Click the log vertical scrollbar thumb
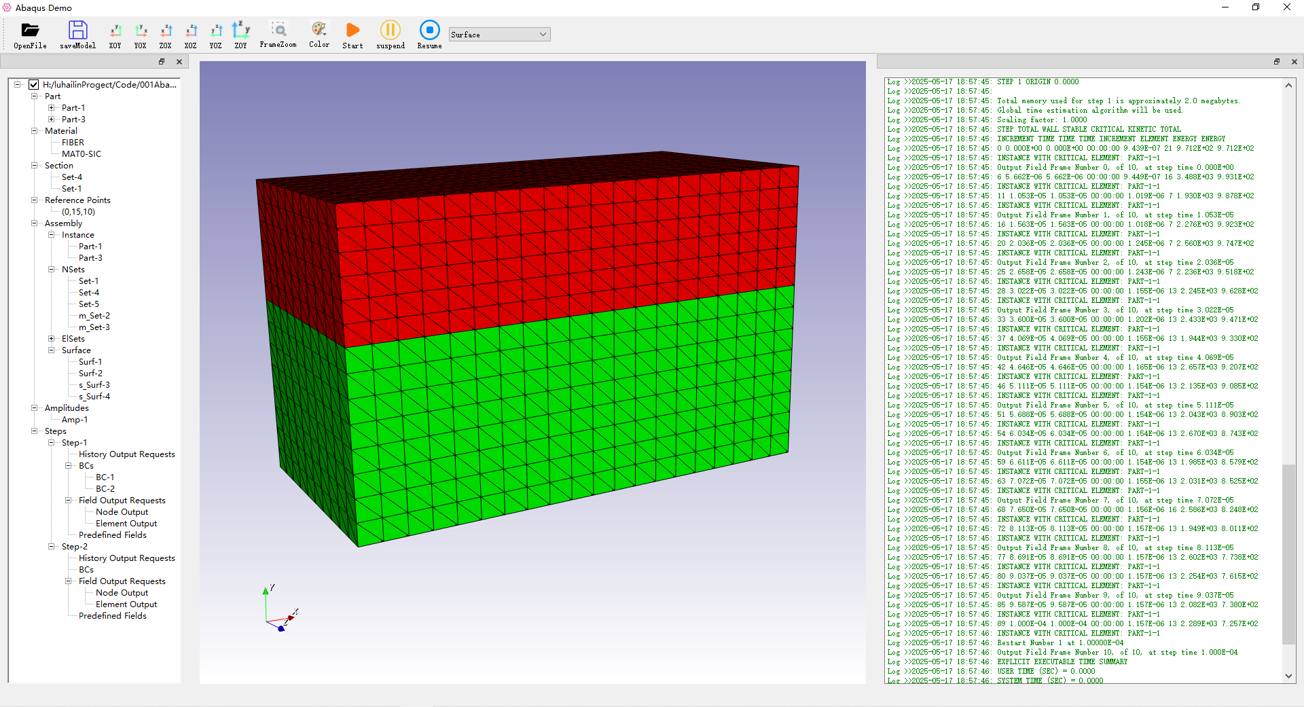This screenshot has height=707, width=1304. 1288,554
